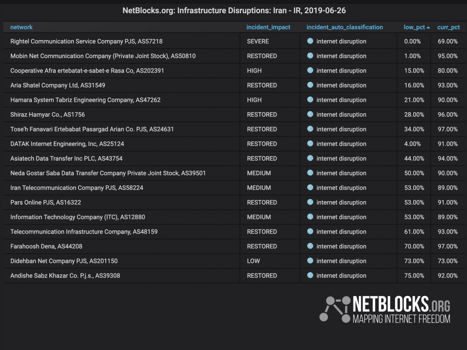Select Tose'h Fanavari Ertebabat Pasargad Arian, AS24631
This screenshot has width=467, height=350.
point(92,129)
